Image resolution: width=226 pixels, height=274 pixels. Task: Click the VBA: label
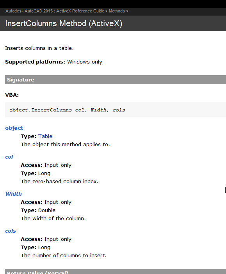click(12, 95)
